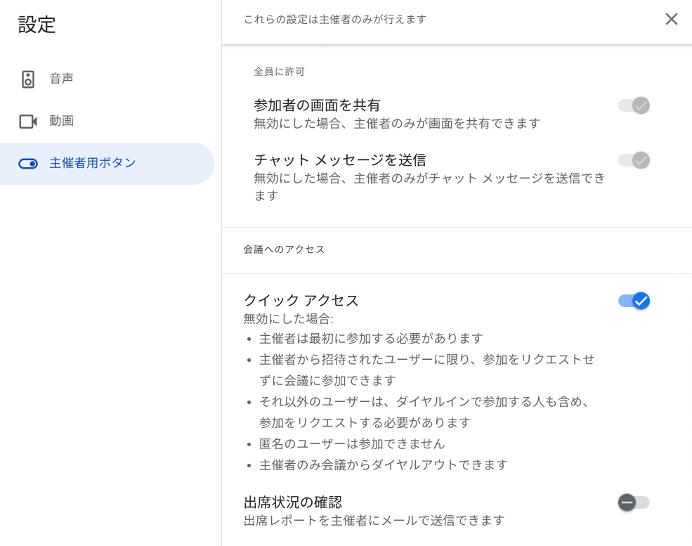Click the 設定 dialog title
The image size is (692, 546).
[x=37, y=25]
